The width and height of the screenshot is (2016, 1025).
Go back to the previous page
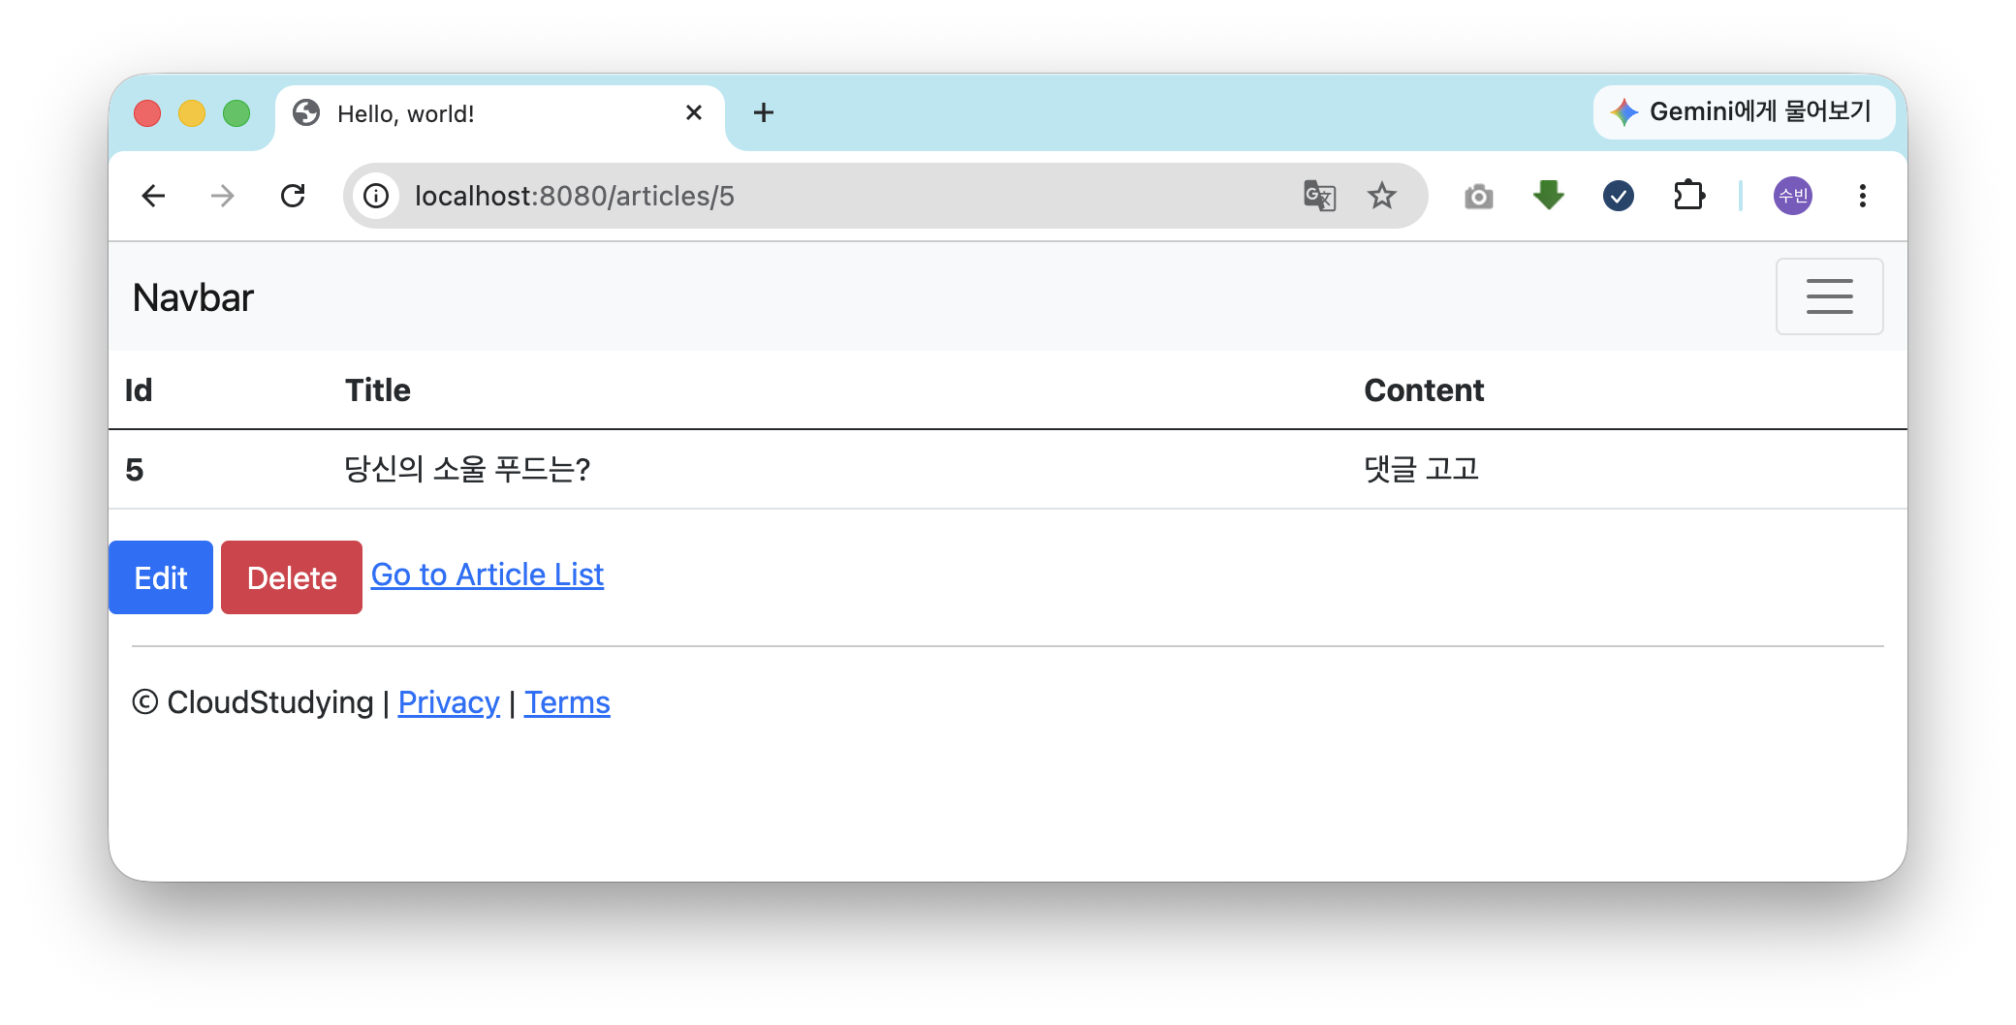(x=153, y=196)
